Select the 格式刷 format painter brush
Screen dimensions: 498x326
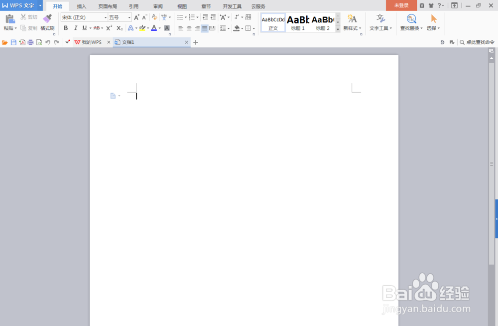pyautogui.click(x=47, y=18)
